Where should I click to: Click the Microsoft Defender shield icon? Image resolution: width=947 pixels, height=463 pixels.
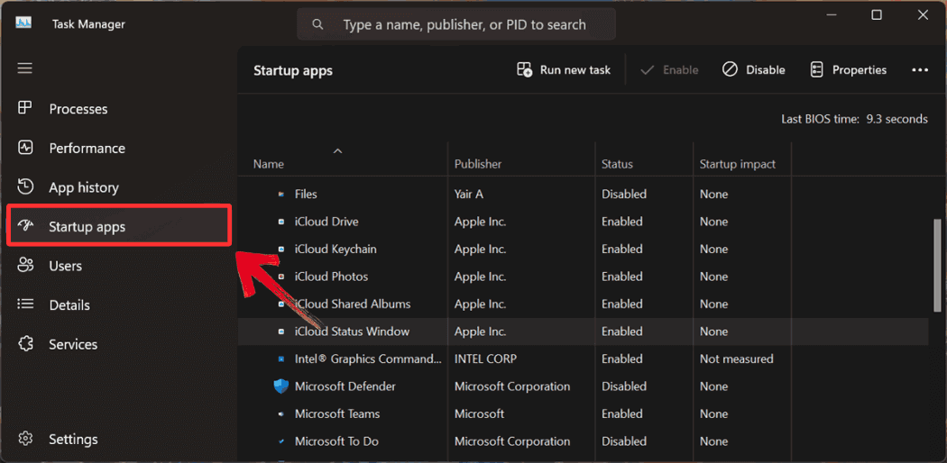pyautogui.click(x=280, y=386)
